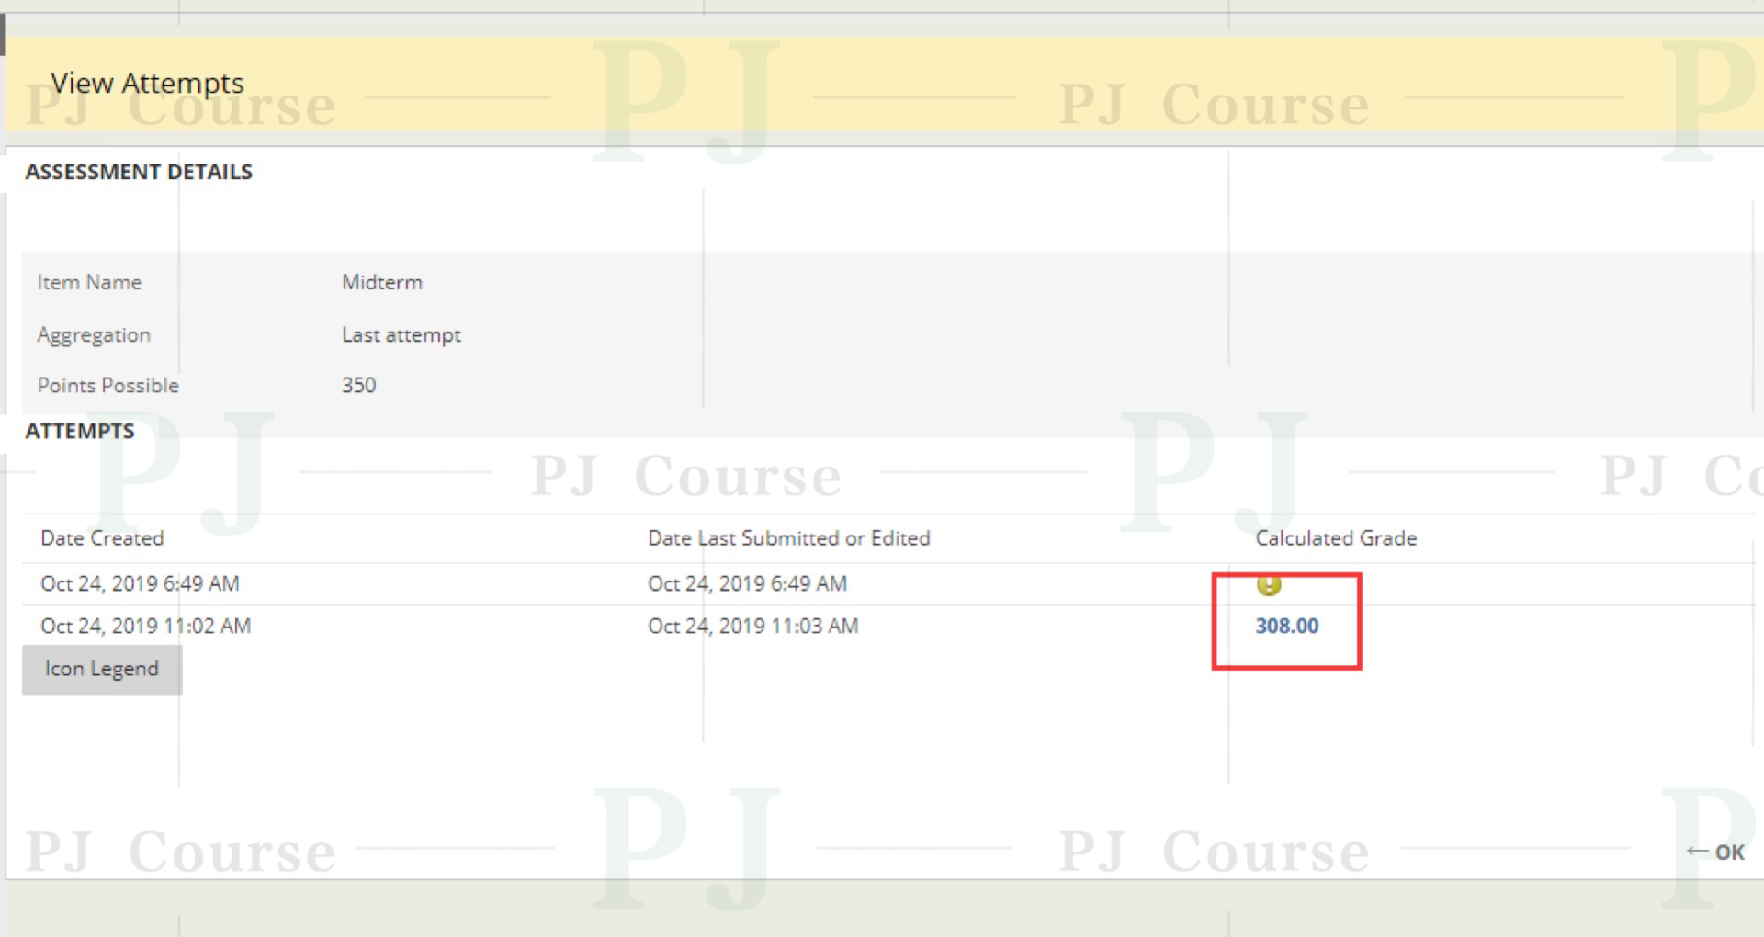
Task: Click the Calculated Grade column header
Action: (1336, 538)
